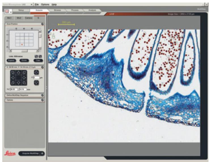Viewport: 209px width, 162px height.
Task: Select the Mic1 tab
Action: pos(9,18)
